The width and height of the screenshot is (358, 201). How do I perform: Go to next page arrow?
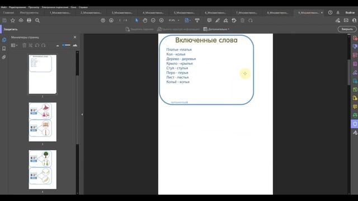coord(111,21)
